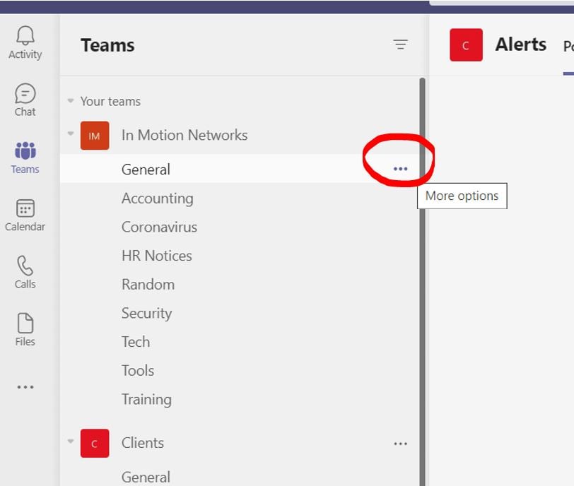Click the In Motion Networks IM avatar
This screenshot has width=574, height=486.
pyautogui.click(x=95, y=136)
